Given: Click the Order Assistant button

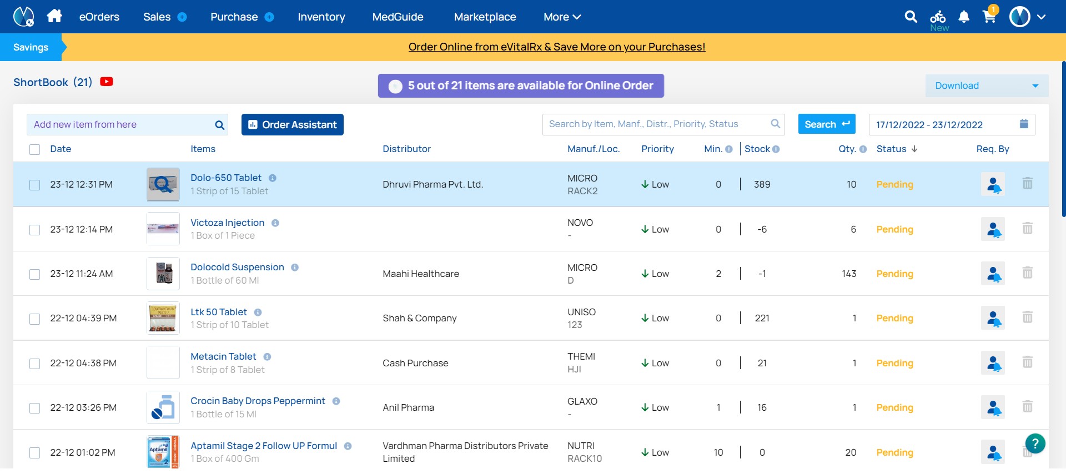Looking at the screenshot, I should (x=293, y=125).
